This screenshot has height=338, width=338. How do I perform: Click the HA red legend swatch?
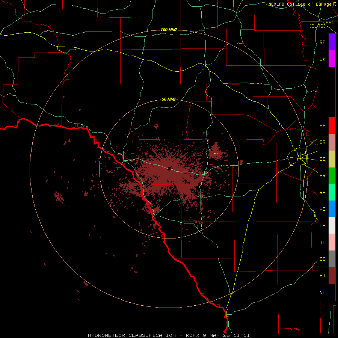click(x=332, y=125)
